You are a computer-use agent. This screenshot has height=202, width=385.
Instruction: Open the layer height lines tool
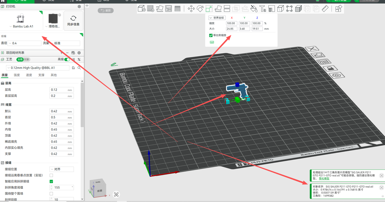pos(177,9)
